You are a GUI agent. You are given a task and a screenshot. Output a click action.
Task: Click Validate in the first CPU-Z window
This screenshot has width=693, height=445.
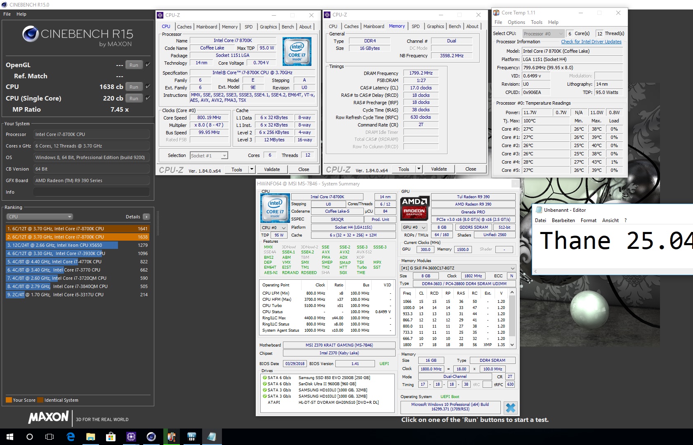tap(272, 169)
